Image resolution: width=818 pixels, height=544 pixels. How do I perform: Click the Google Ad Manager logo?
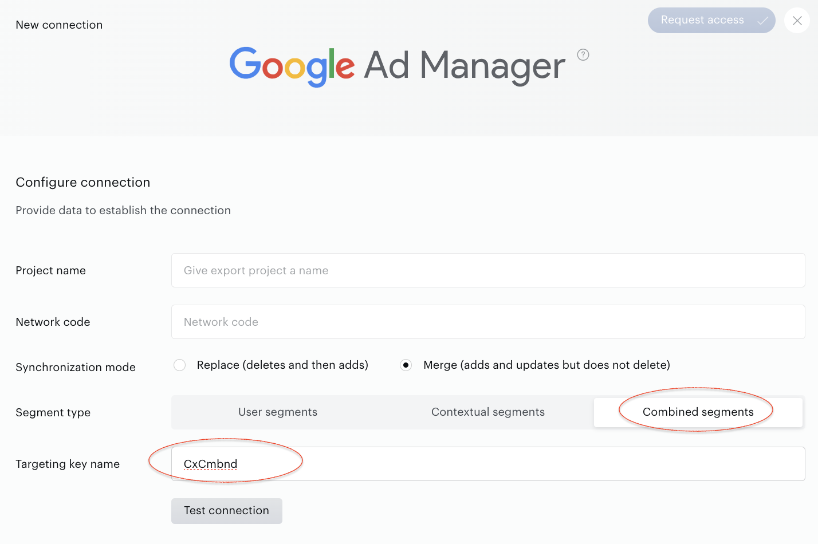(x=397, y=66)
